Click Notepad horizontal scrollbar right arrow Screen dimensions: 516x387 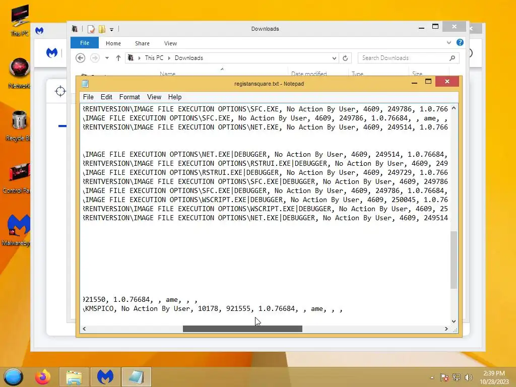[x=446, y=329]
